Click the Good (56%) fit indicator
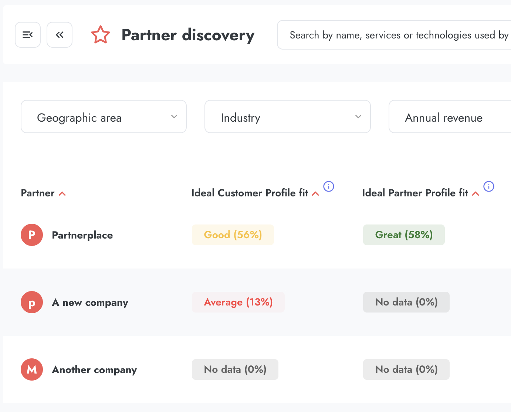Screen dimensions: 511x412 click(233, 234)
